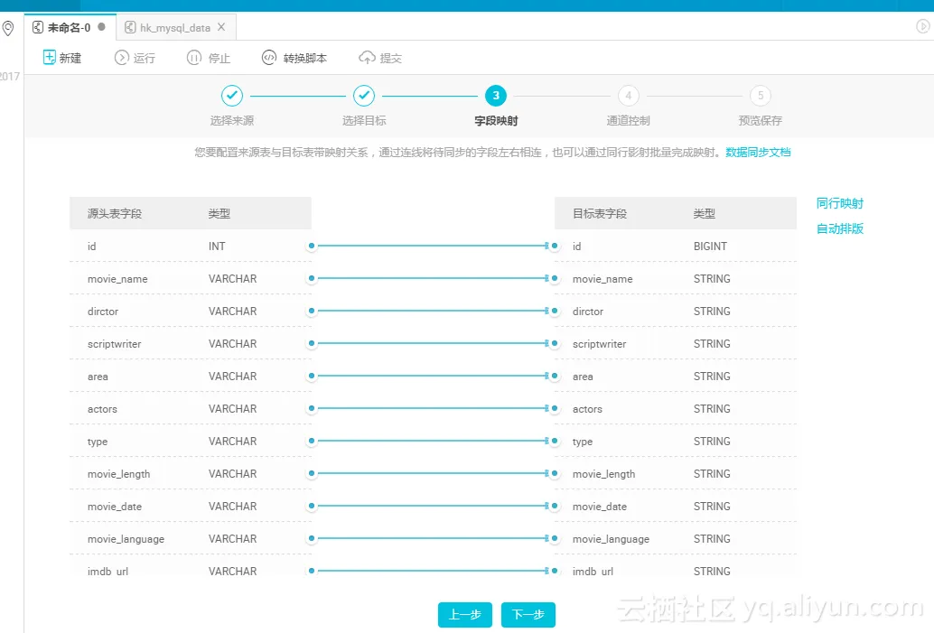
Task: Click the location pin icon in left sidebar
Action: pyautogui.click(x=8, y=28)
